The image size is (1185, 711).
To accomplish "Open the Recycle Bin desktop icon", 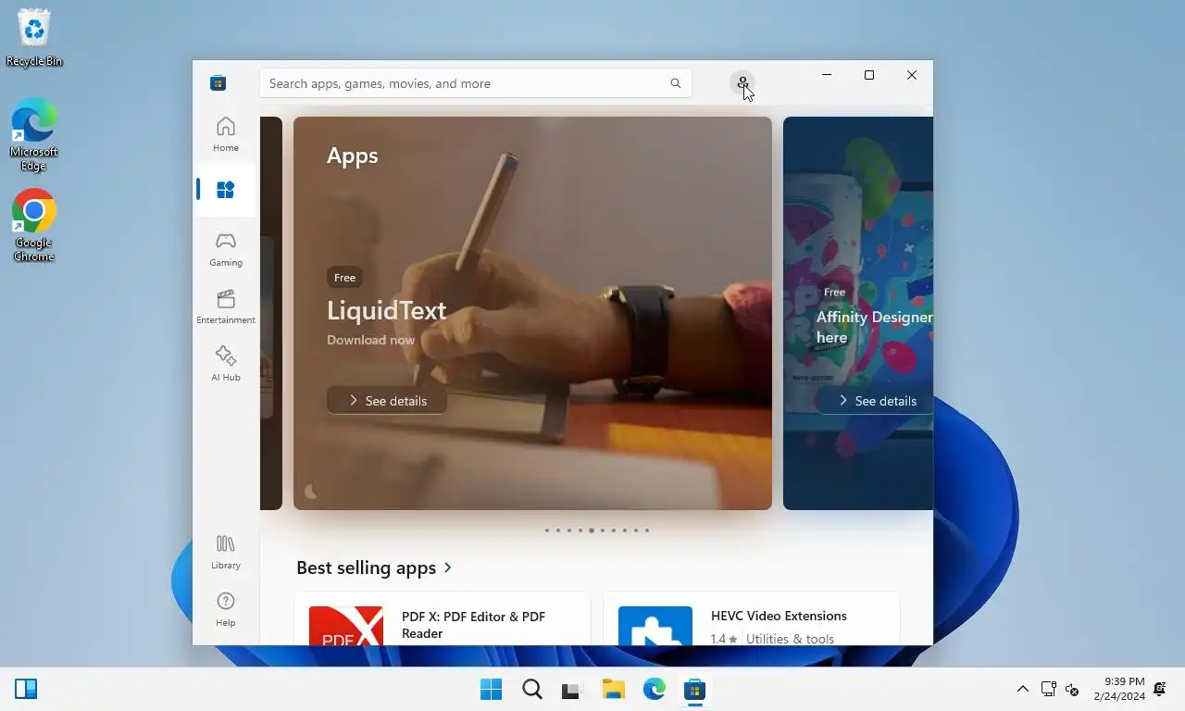I will click(34, 39).
